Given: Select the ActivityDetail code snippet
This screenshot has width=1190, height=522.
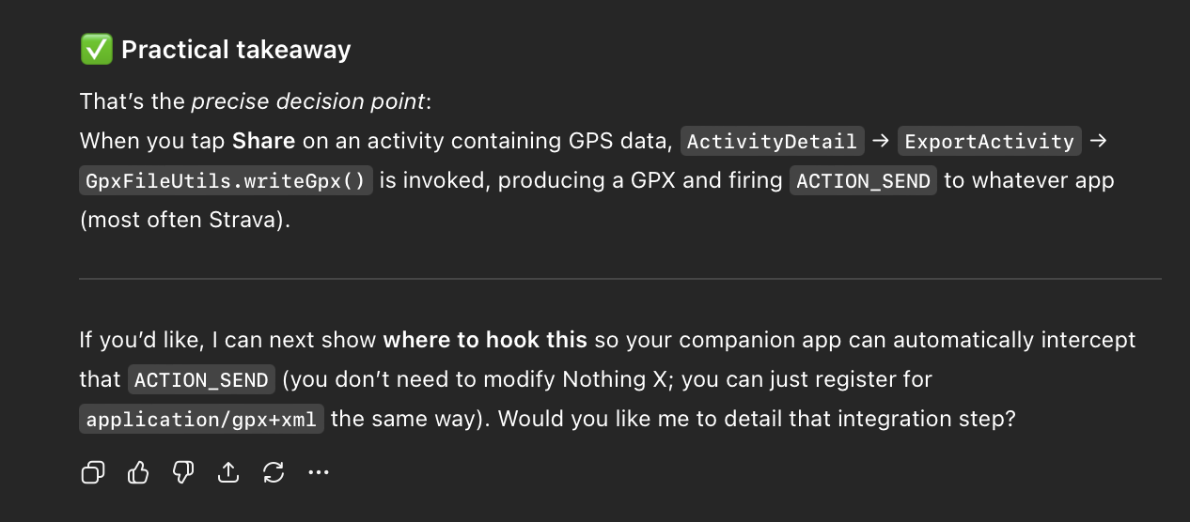Looking at the screenshot, I should pyautogui.click(x=772, y=142).
